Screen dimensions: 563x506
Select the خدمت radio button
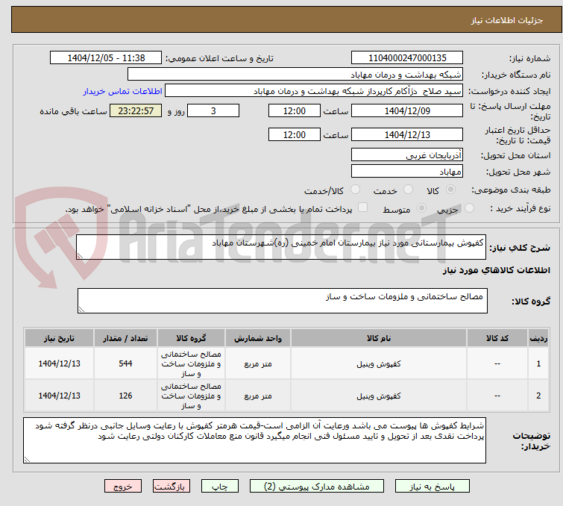408,190
